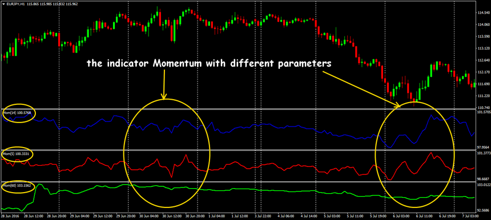491x220 pixels.
Task: Select the Mom(60) 103.1562 indicator label
Action: tap(17, 186)
